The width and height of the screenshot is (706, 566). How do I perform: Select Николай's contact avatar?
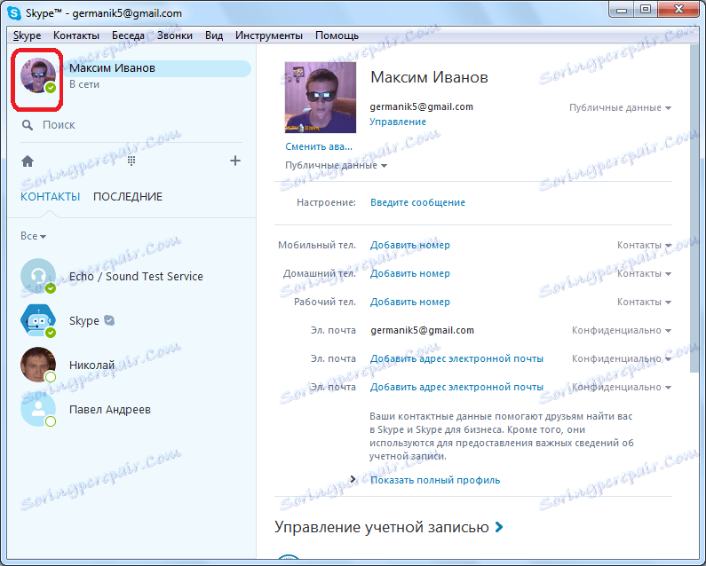pyautogui.click(x=38, y=365)
